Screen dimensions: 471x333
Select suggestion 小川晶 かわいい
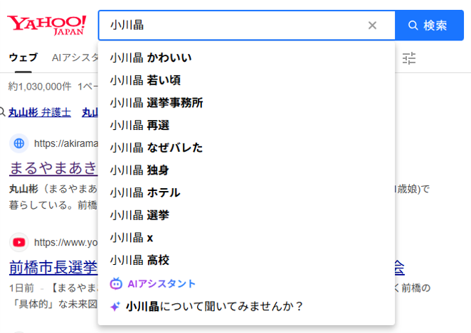click(151, 58)
